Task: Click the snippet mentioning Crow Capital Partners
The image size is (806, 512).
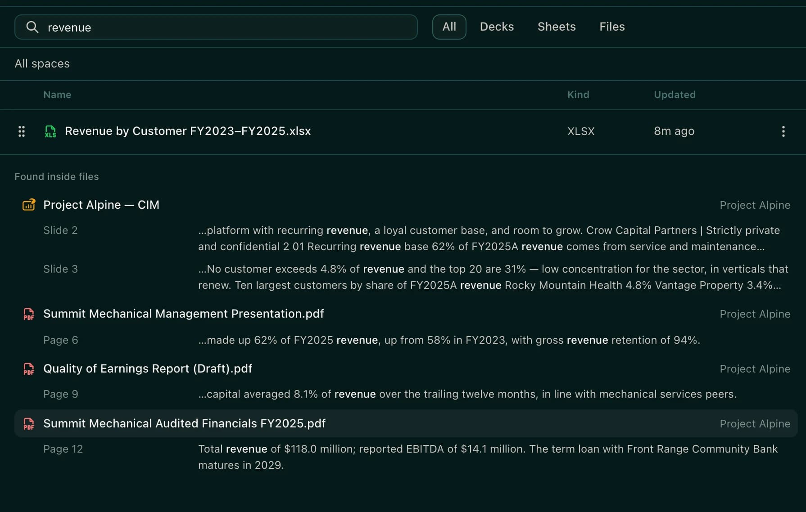Action: [x=489, y=238]
